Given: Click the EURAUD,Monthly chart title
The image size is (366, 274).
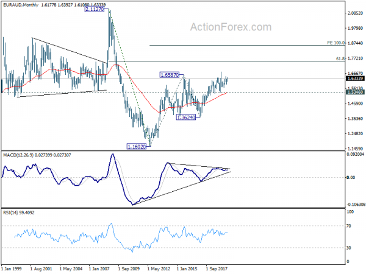Looking at the screenshot, I should pyautogui.click(x=21, y=5).
